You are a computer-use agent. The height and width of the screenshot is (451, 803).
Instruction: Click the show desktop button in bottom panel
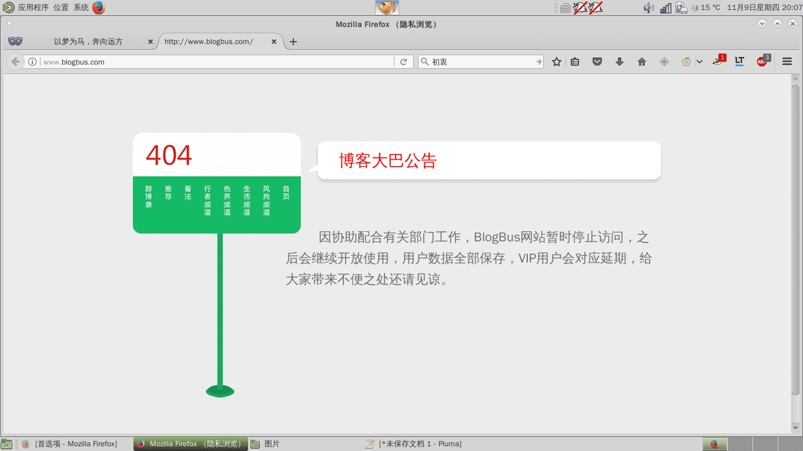6,444
